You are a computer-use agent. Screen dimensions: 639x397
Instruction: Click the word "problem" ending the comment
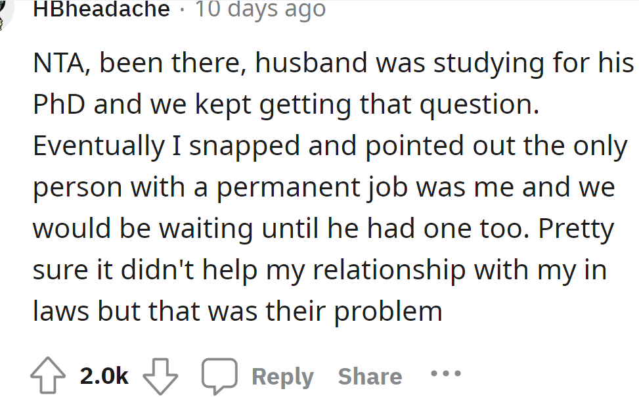[388, 312]
